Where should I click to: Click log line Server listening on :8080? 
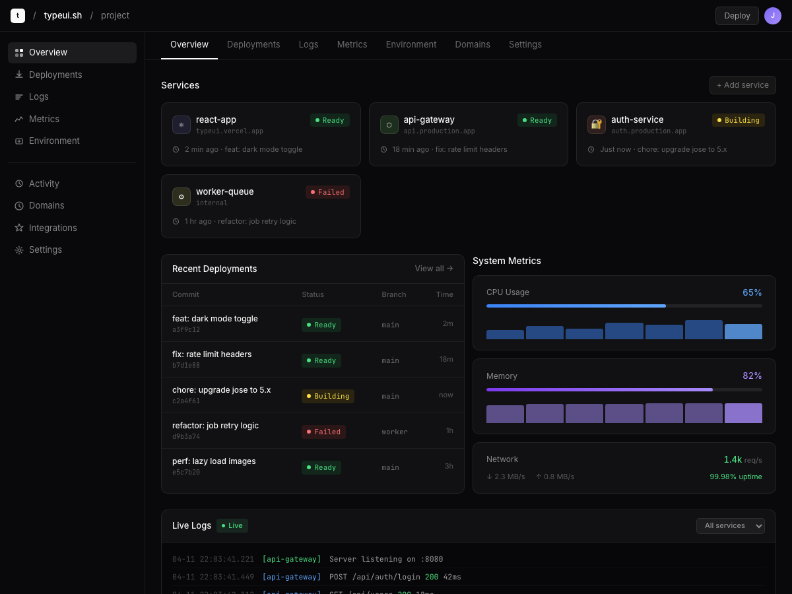coord(469,559)
